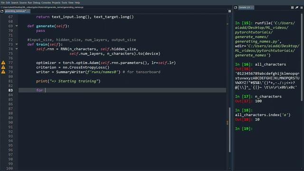Click line number 83 in the gutter
Image resolution: width=304 pixels, height=171 pixels.
click(x=10, y=90)
